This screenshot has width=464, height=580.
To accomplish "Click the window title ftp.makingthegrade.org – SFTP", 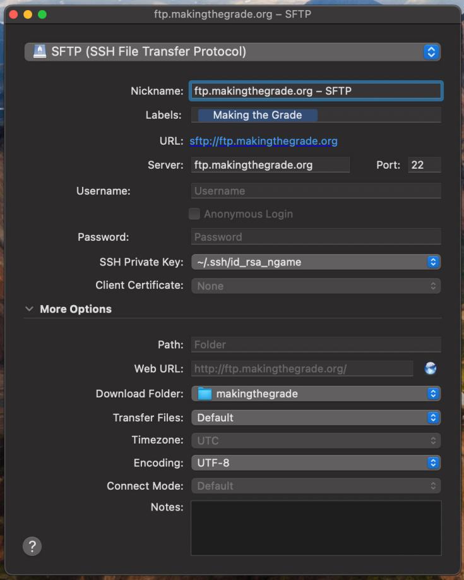I will click(x=232, y=15).
